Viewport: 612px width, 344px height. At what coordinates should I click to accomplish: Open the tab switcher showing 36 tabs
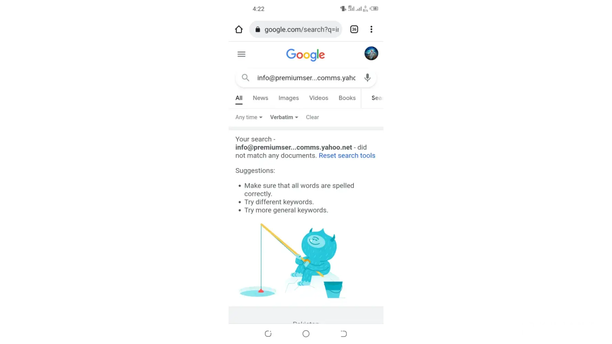click(x=354, y=29)
